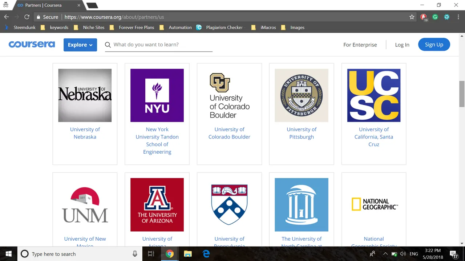Click the National Geographic logo

click(374, 205)
